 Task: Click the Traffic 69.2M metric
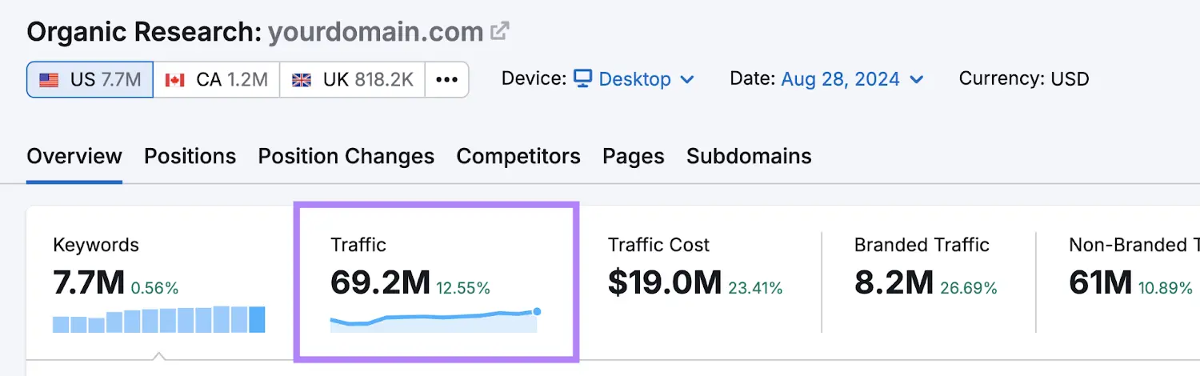point(380,282)
